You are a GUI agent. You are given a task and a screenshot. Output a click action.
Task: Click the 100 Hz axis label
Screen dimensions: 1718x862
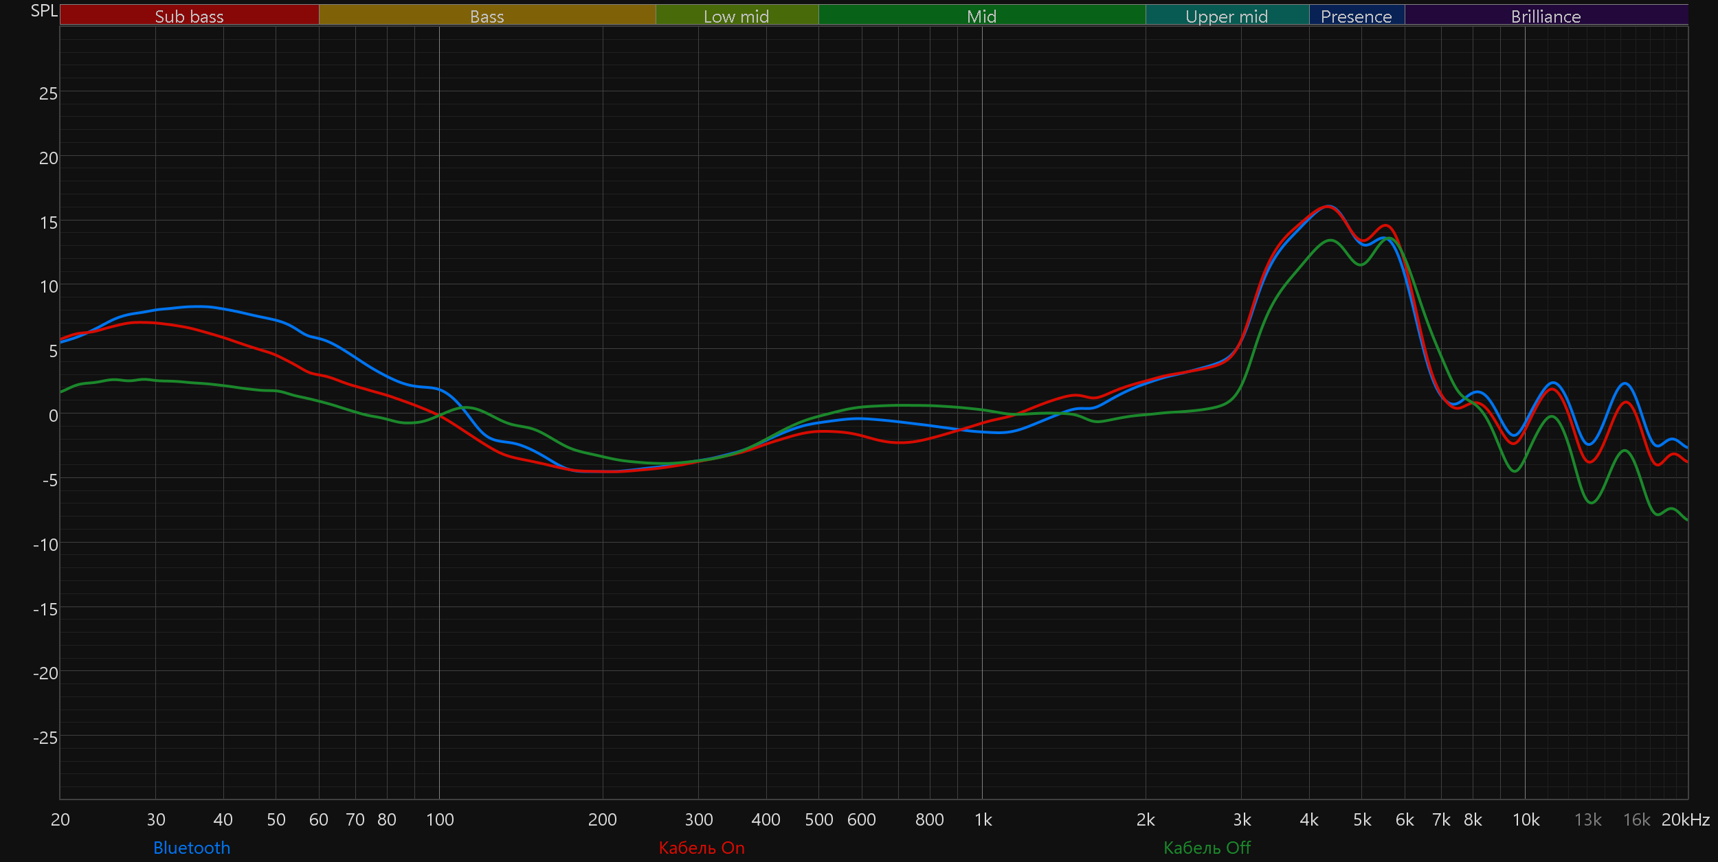[440, 819]
